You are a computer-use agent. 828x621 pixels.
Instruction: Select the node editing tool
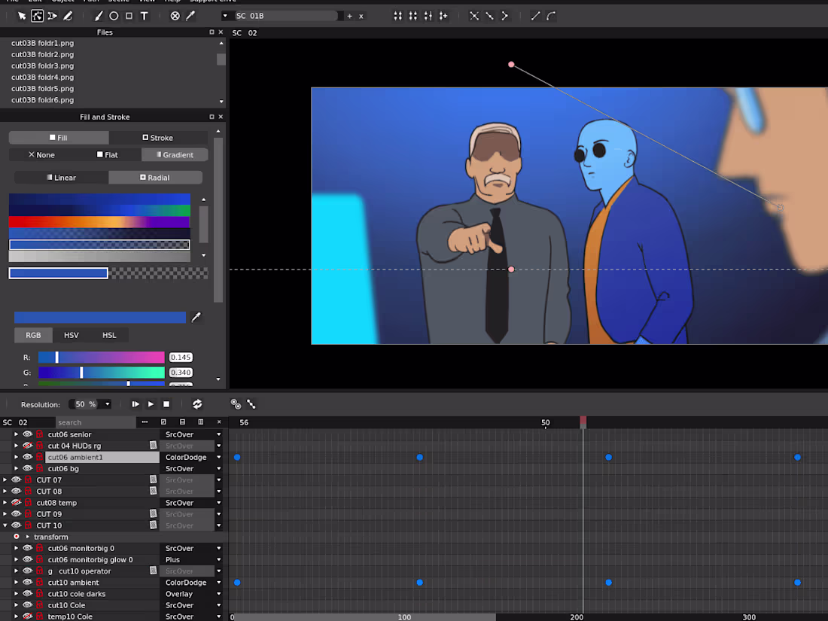click(x=36, y=15)
